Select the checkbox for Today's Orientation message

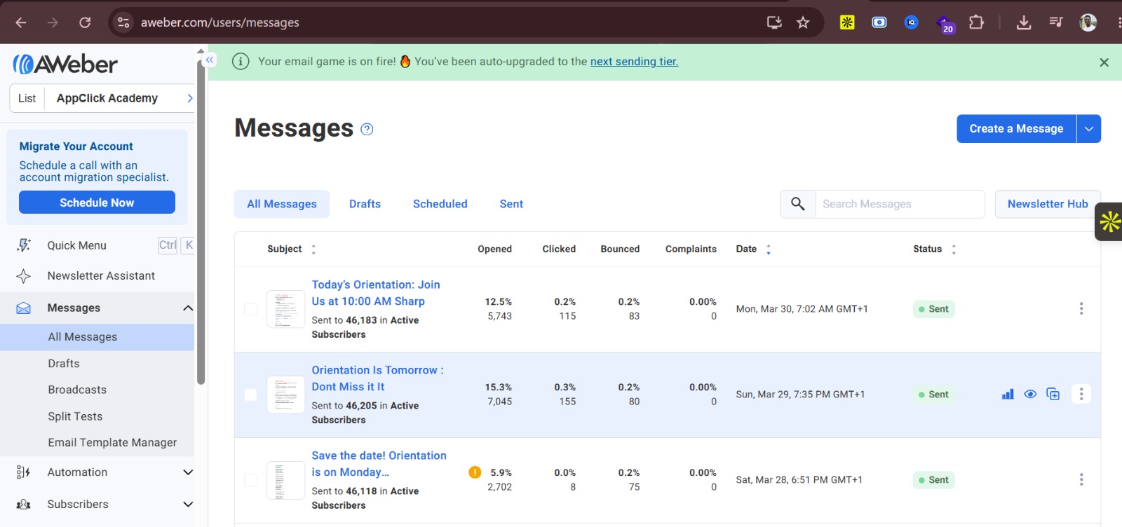coord(250,309)
